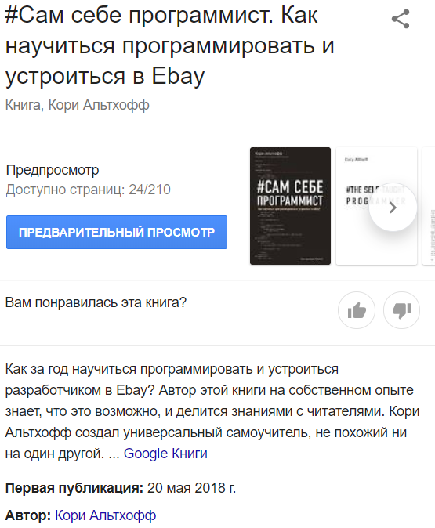Viewport: 435px width, 528px height.
Task: Click the question Вам понравилась эта книга?
Action: point(96,302)
